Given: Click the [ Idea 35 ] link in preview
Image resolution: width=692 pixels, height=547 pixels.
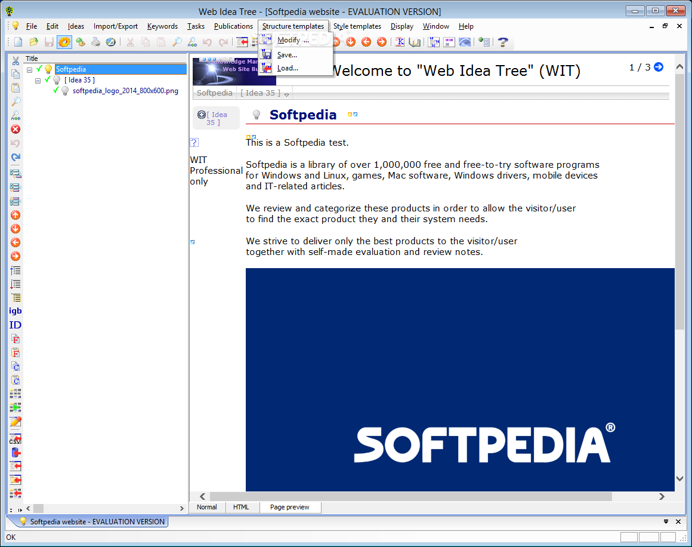Looking at the screenshot, I should click(x=217, y=118).
